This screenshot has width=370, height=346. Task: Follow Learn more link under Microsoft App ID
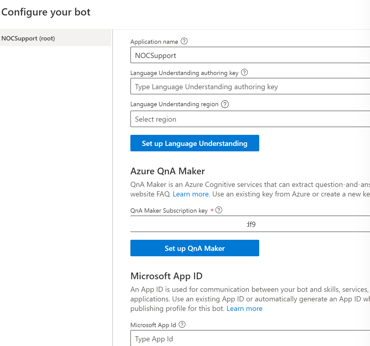coord(244,309)
